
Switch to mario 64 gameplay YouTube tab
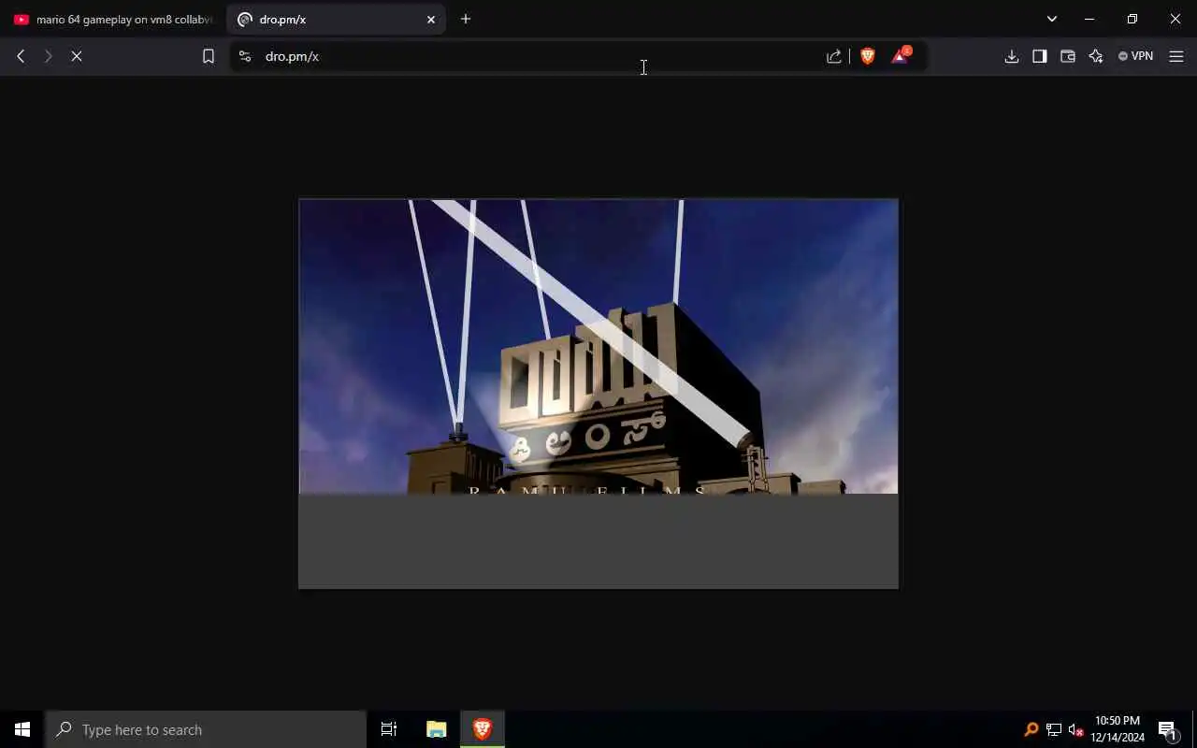(x=112, y=19)
